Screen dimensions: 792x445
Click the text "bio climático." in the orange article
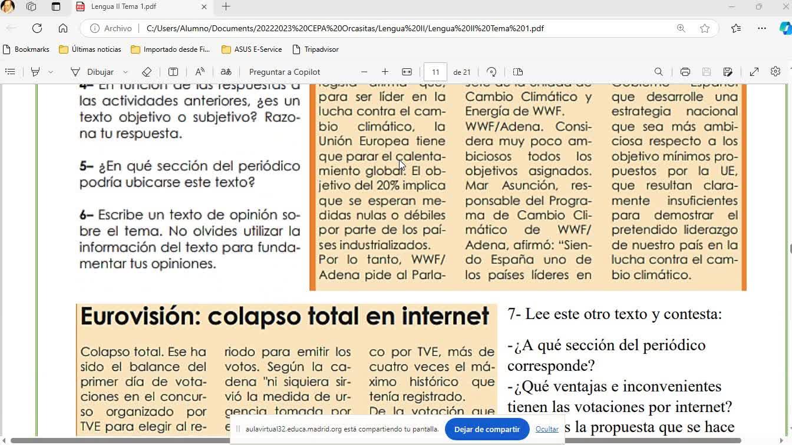651,275
